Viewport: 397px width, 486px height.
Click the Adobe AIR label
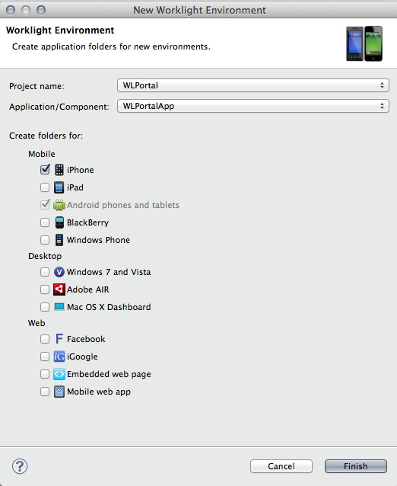88,289
